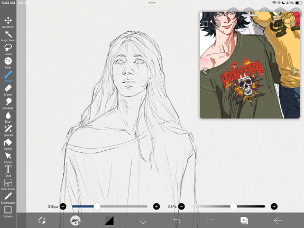Screen dimensions: 304x228
Task: Open the black color swatch
Action: coord(109,221)
